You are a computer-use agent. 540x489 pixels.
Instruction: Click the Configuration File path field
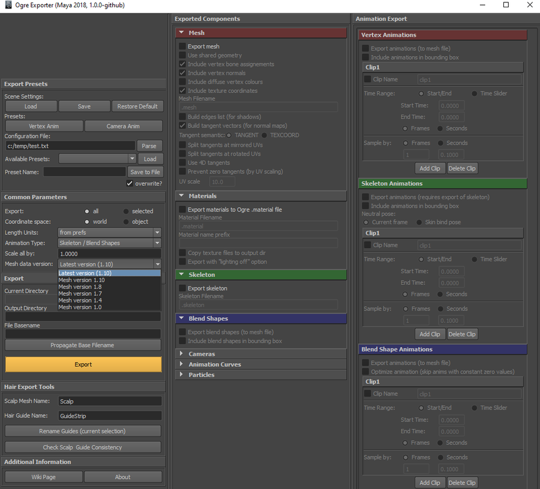(x=70, y=146)
